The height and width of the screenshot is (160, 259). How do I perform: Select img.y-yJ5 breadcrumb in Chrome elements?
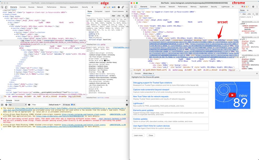click(232, 70)
